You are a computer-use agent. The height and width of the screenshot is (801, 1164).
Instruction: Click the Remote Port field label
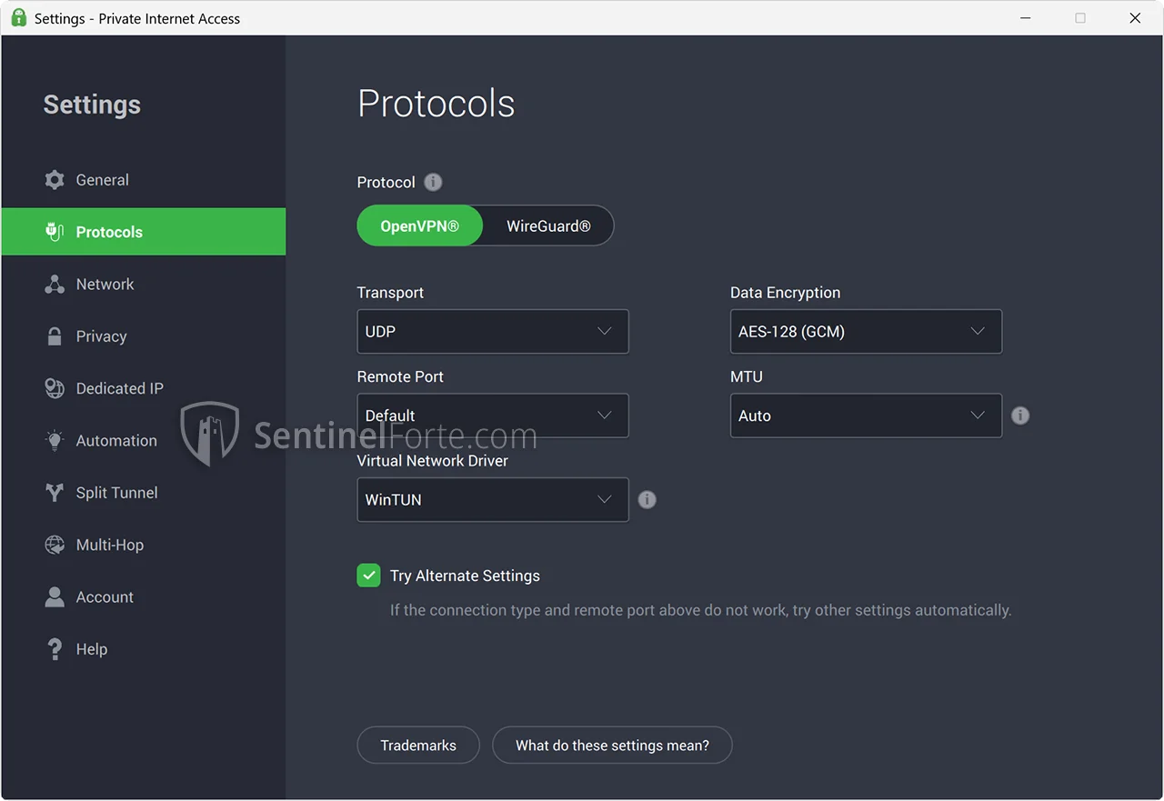click(400, 376)
